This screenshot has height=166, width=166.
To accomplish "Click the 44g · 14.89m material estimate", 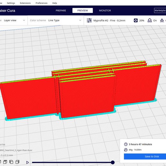I will point(135,150).
